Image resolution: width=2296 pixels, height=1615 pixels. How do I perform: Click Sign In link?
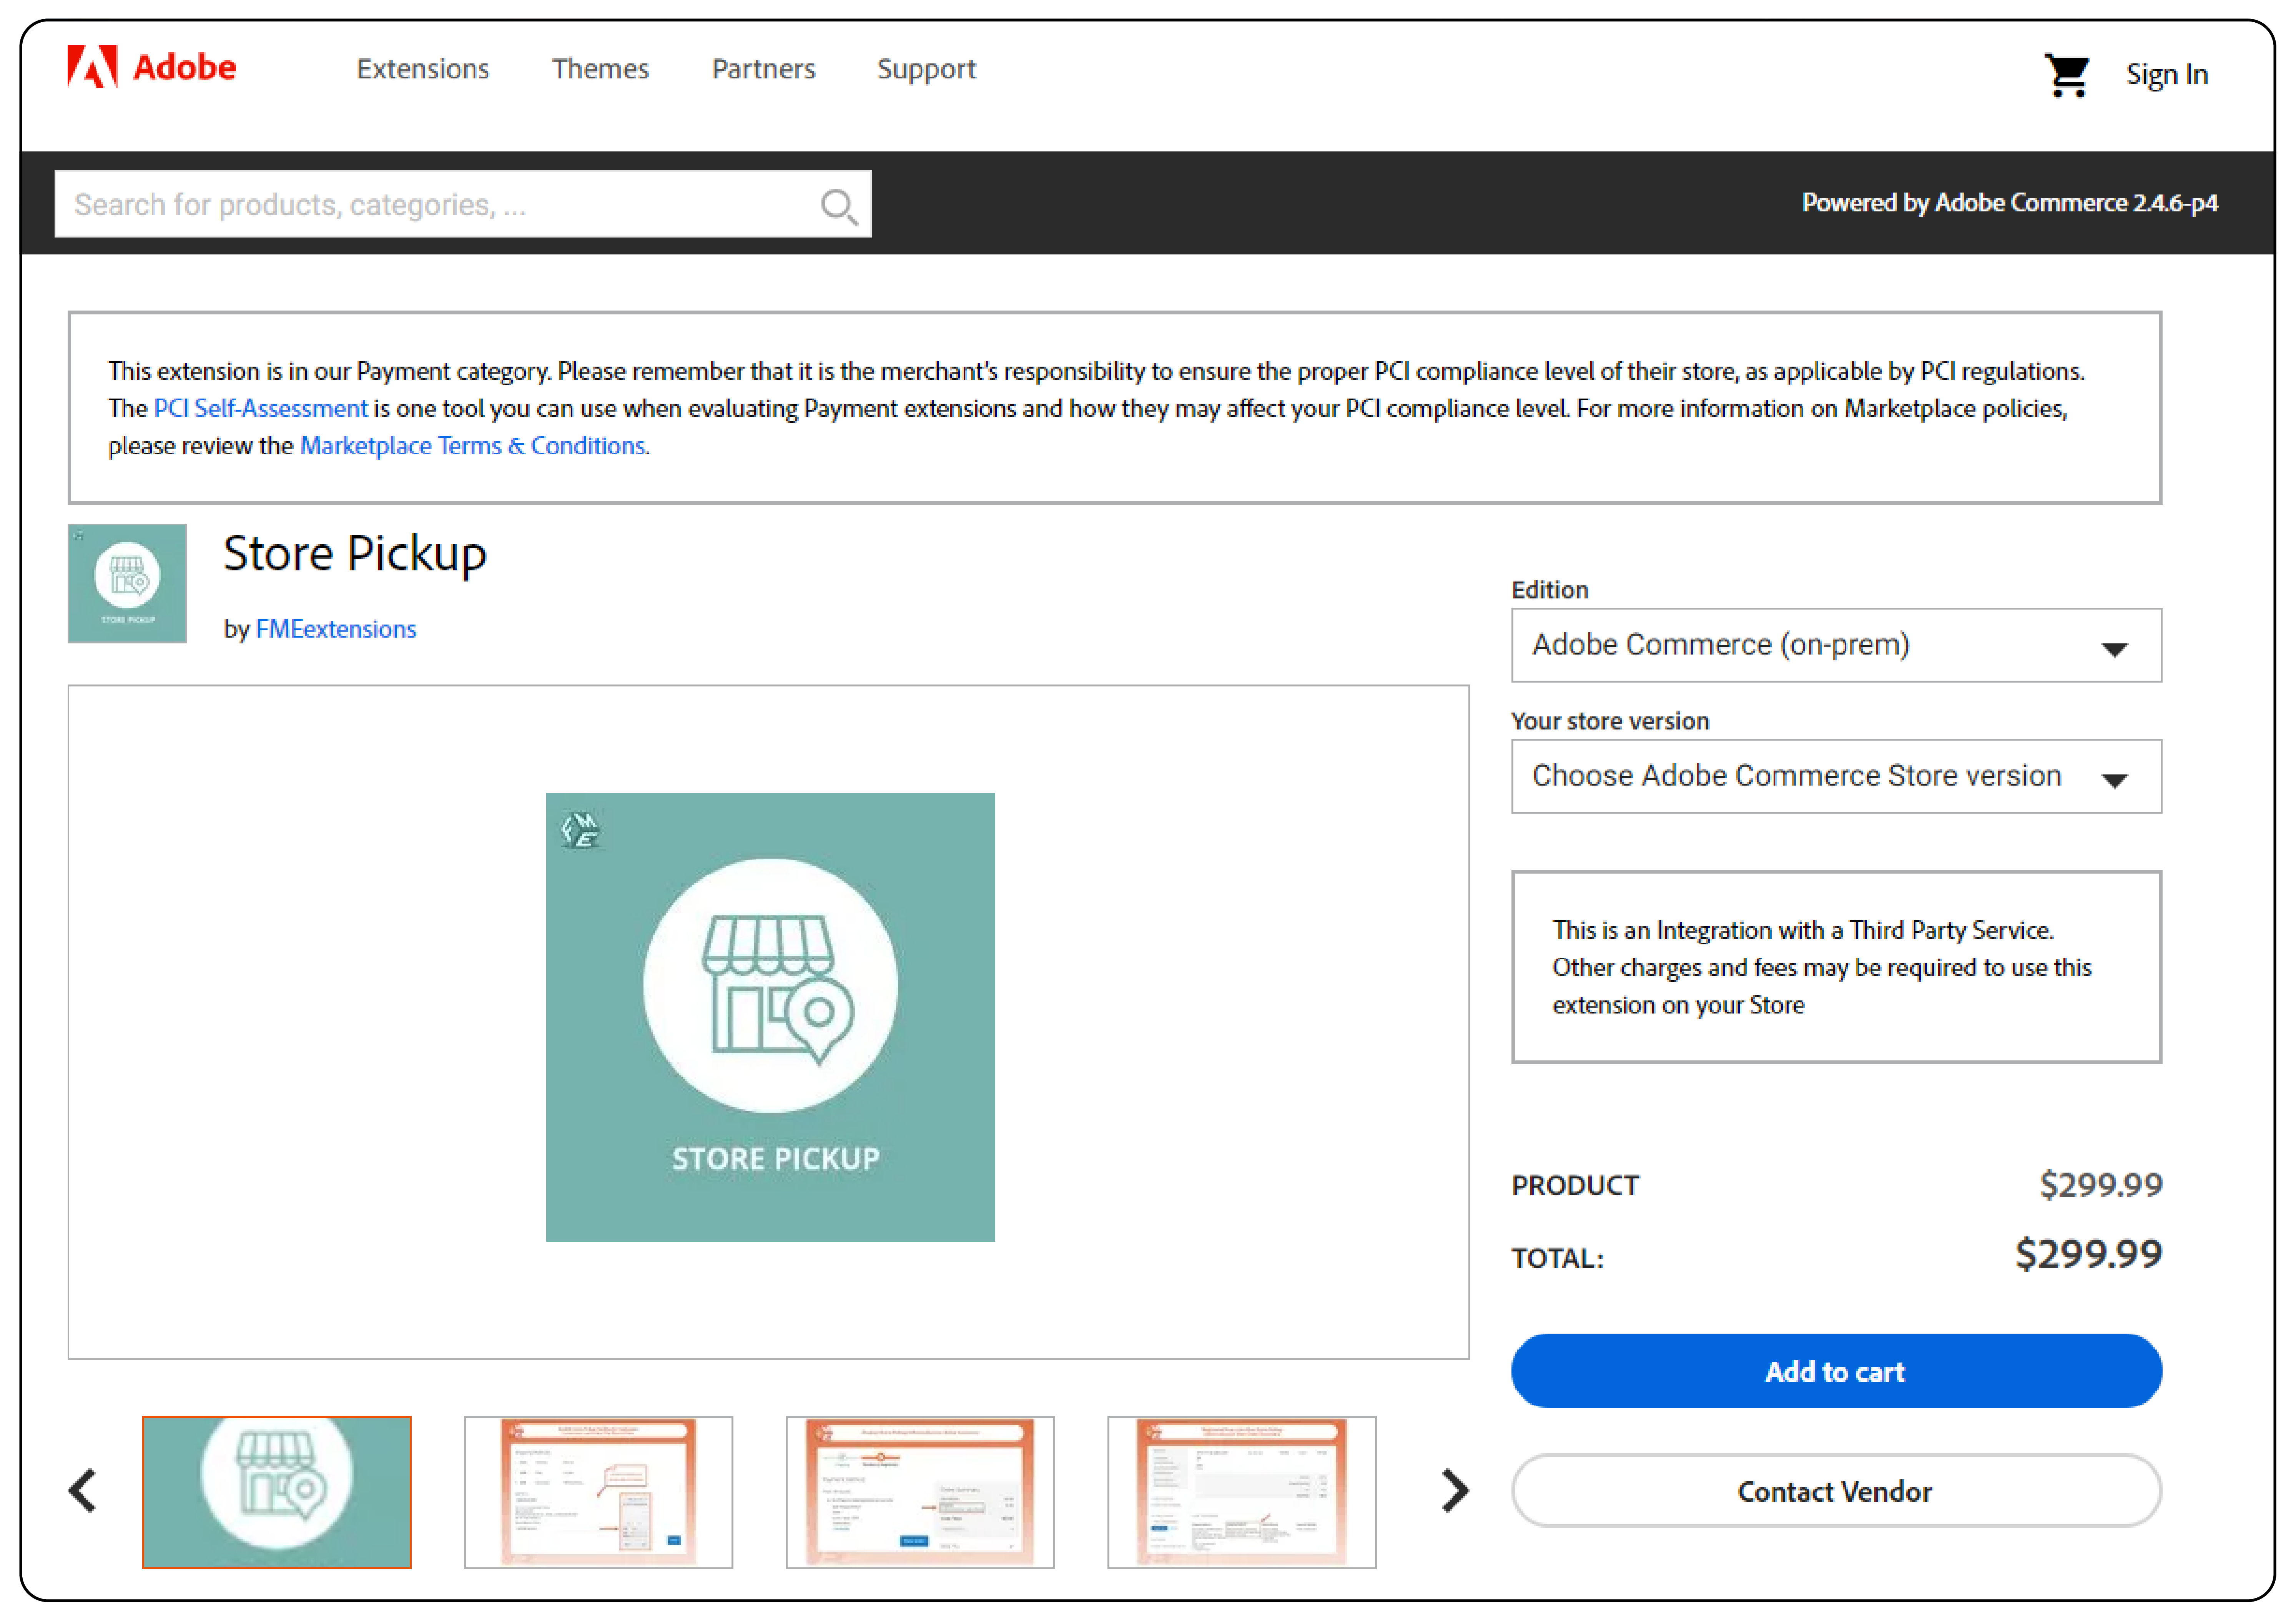[2166, 74]
